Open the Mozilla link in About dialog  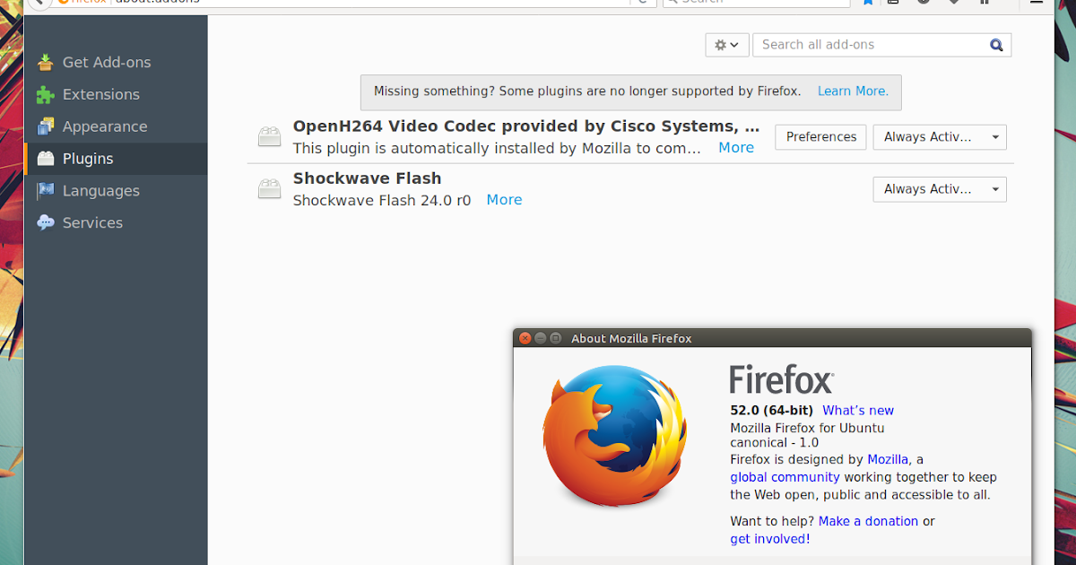tap(888, 459)
